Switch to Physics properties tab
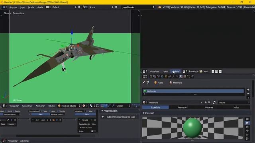Image resolution: width=255 pixels, height=143 pixels. point(192,76)
